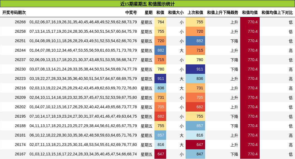Click the 和值 cell 705 in row 26202

point(160,107)
